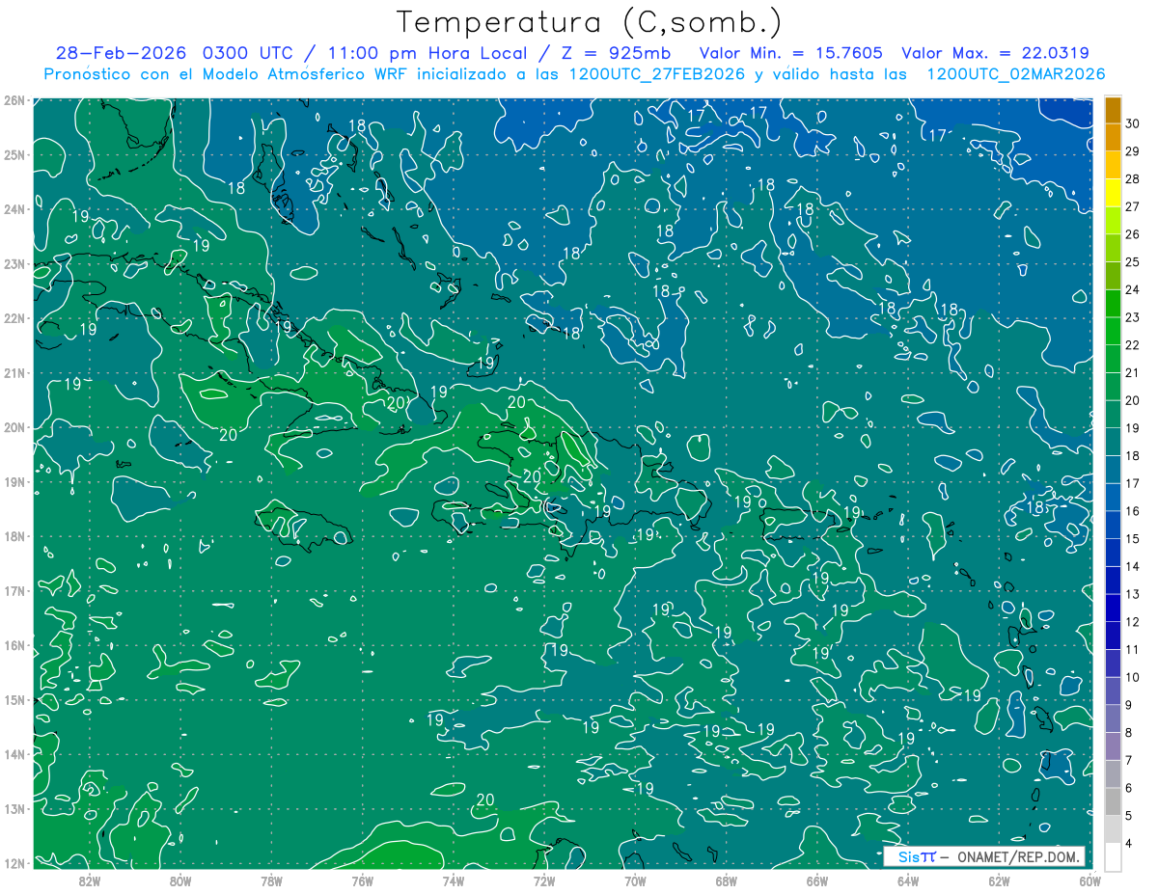
Task: Click the '17N' latitude axis label
Action: [14, 590]
